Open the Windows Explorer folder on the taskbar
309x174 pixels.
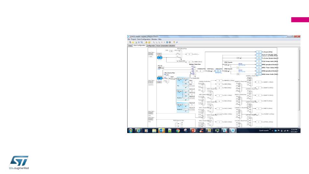coord(154,130)
